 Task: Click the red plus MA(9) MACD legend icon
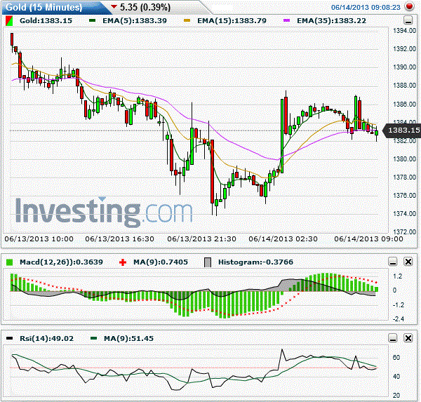click(x=123, y=262)
